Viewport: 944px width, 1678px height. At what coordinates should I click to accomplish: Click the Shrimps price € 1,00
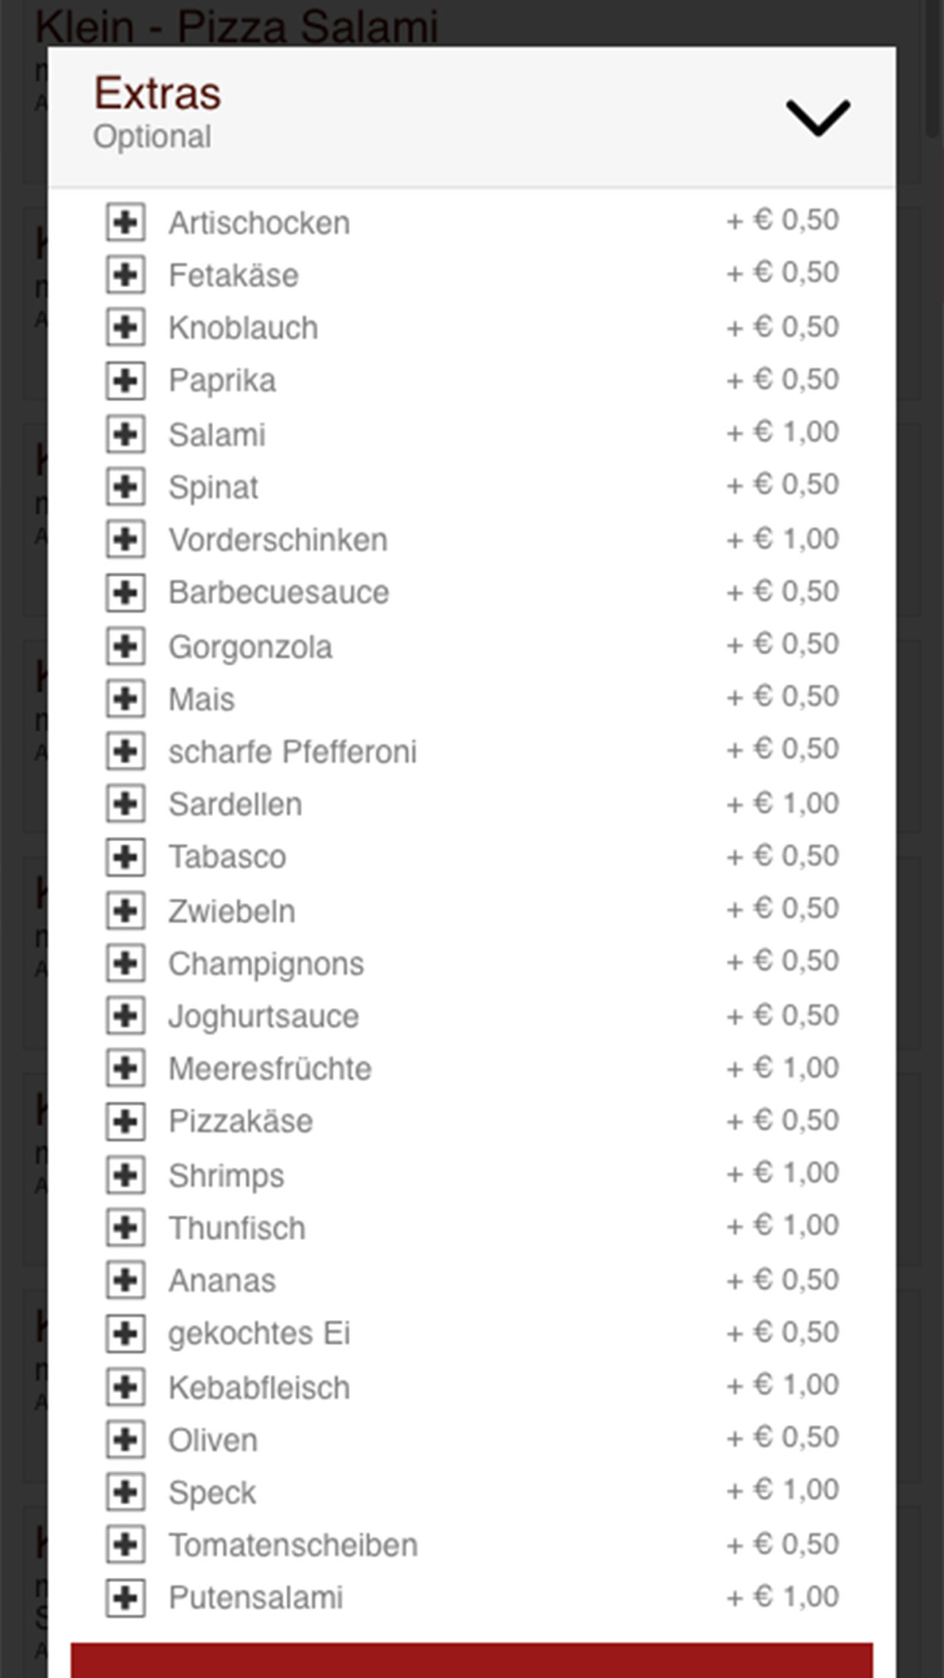pos(783,1173)
